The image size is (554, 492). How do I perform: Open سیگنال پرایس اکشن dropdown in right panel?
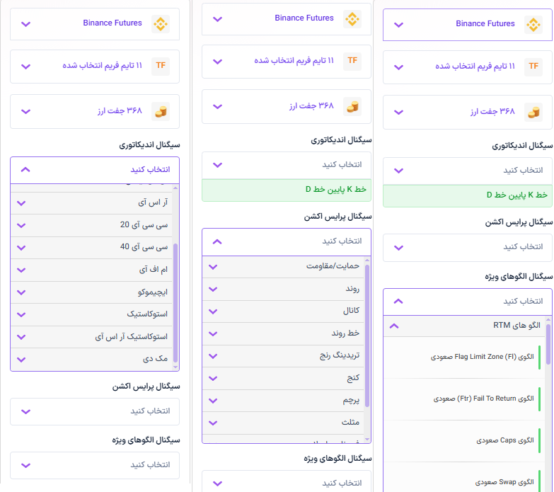coord(468,247)
